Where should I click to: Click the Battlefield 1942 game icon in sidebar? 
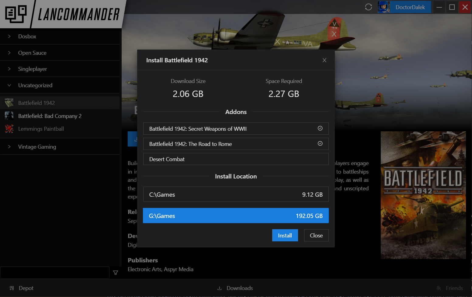[x=9, y=102]
